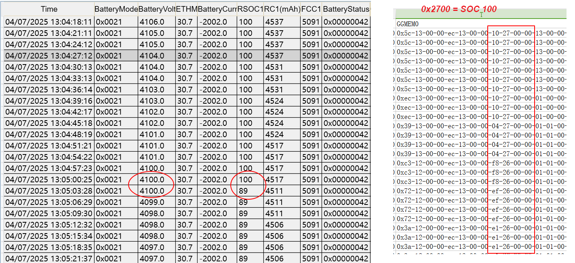Select highlighted row time 13:04:27:12
The width and height of the screenshot is (575, 263).
coord(49,56)
